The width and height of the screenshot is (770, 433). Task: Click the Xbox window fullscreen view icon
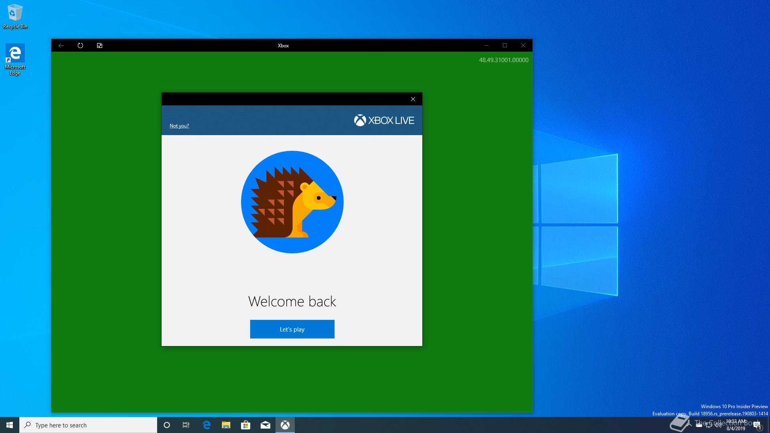tap(99, 46)
